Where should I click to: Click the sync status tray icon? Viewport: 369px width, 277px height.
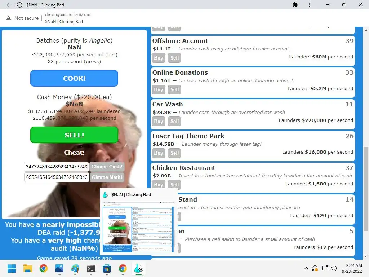coord(315,268)
